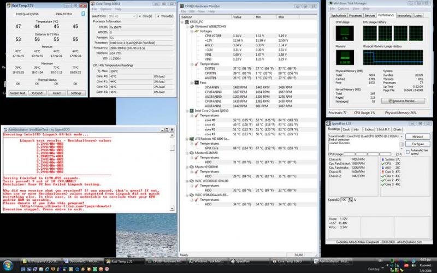This screenshot has width=437, height=273.
Task: Click the Configure button in SpeedFan
Action: [x=418, y=143]
